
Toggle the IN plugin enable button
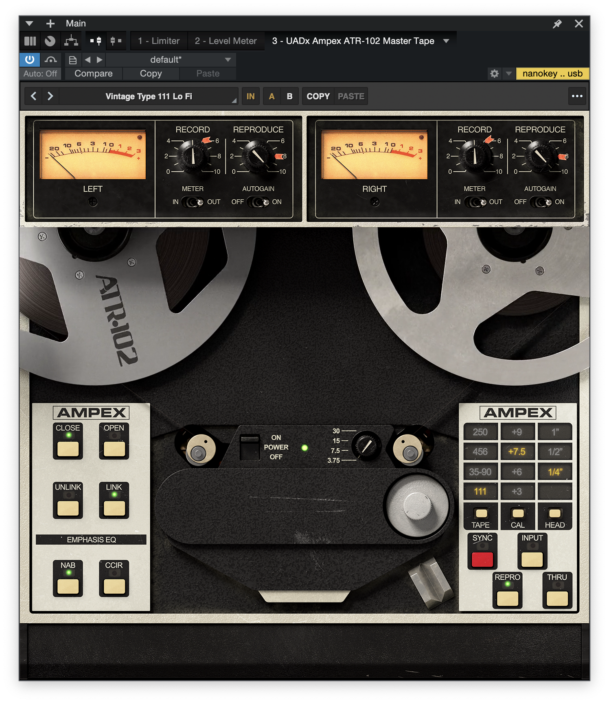point(250,96)
